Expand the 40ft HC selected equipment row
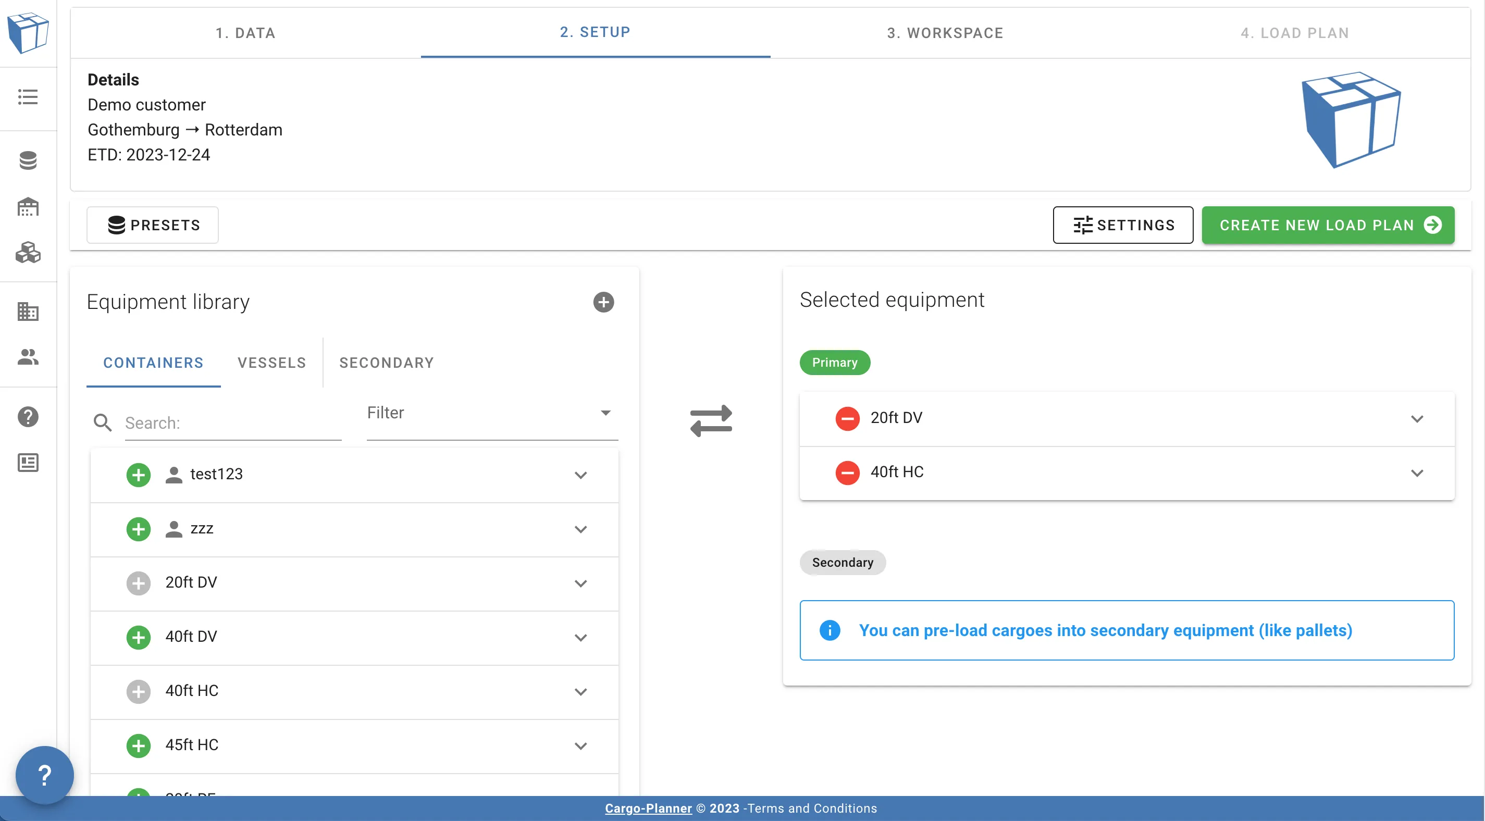 (1418, 473)
